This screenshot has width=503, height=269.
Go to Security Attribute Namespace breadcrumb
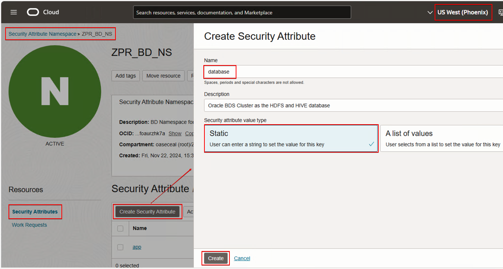pyautogui.click(x=42, y=34)
